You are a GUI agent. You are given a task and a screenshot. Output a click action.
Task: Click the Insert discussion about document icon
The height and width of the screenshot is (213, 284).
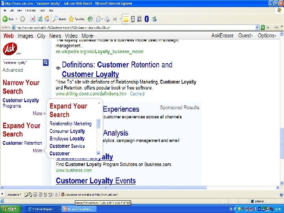30,195
